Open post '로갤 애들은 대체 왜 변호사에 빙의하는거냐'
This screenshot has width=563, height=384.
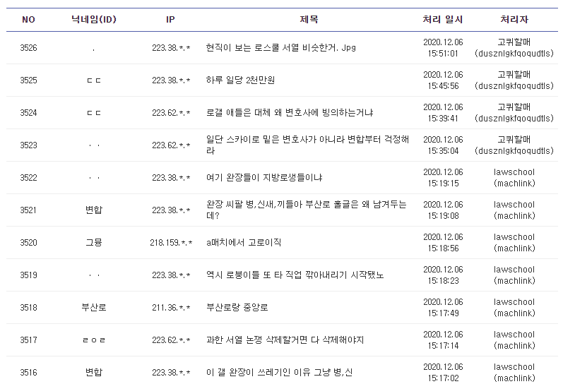(290, 113)
